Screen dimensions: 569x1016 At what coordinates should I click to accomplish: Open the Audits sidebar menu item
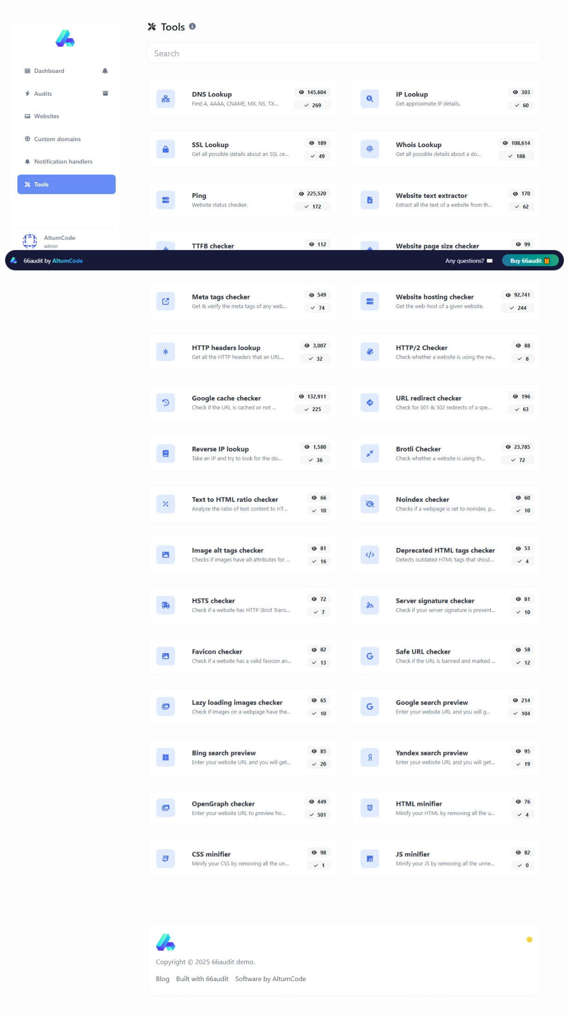43,94
